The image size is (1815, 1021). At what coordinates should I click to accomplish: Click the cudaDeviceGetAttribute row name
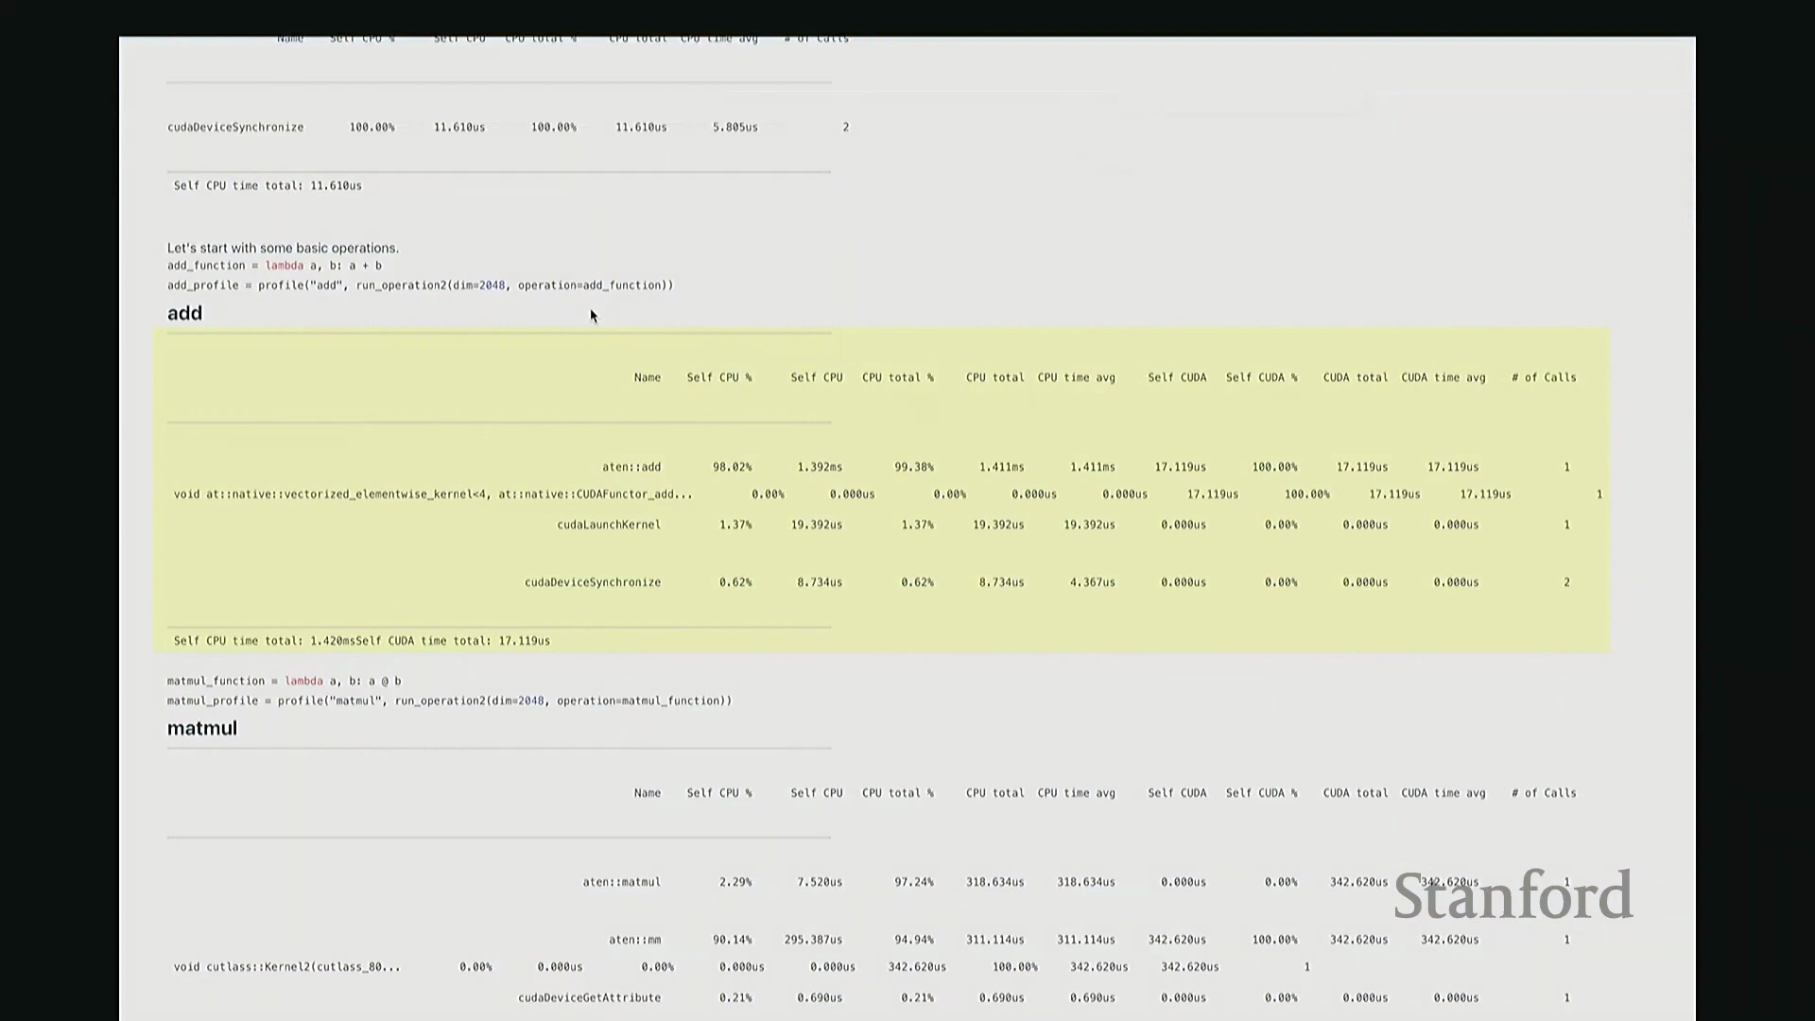pyautogui.click(x=589, y=997)
